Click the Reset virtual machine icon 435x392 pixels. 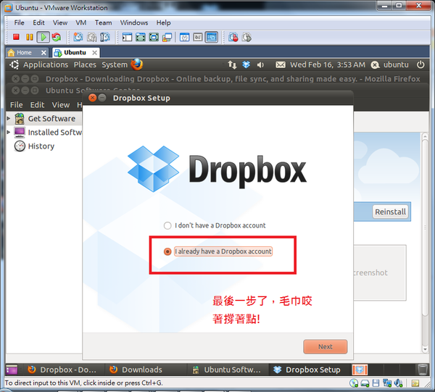click(57, 37)
